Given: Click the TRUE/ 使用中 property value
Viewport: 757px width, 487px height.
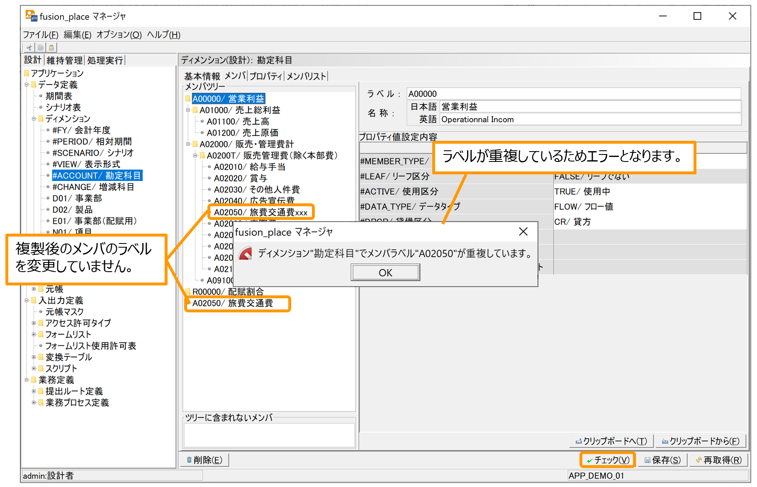Looking at the screenshot, I should pos(582,191).
